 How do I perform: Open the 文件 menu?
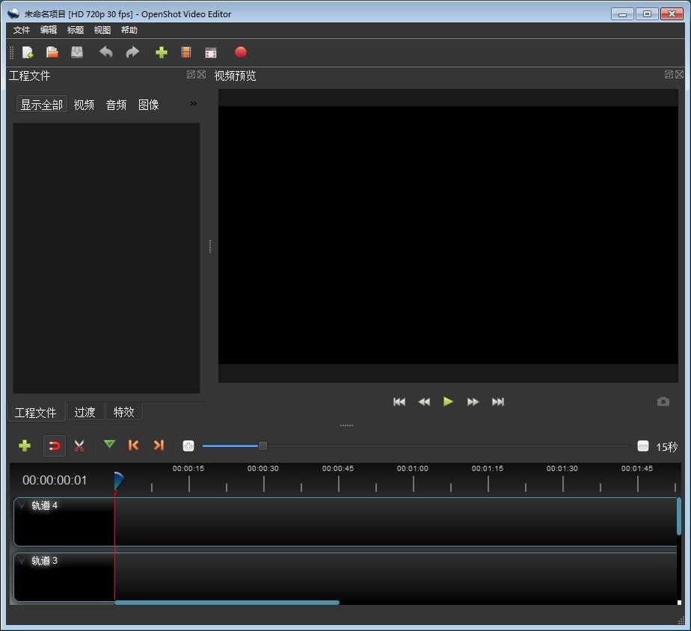[x=21, y=30]
